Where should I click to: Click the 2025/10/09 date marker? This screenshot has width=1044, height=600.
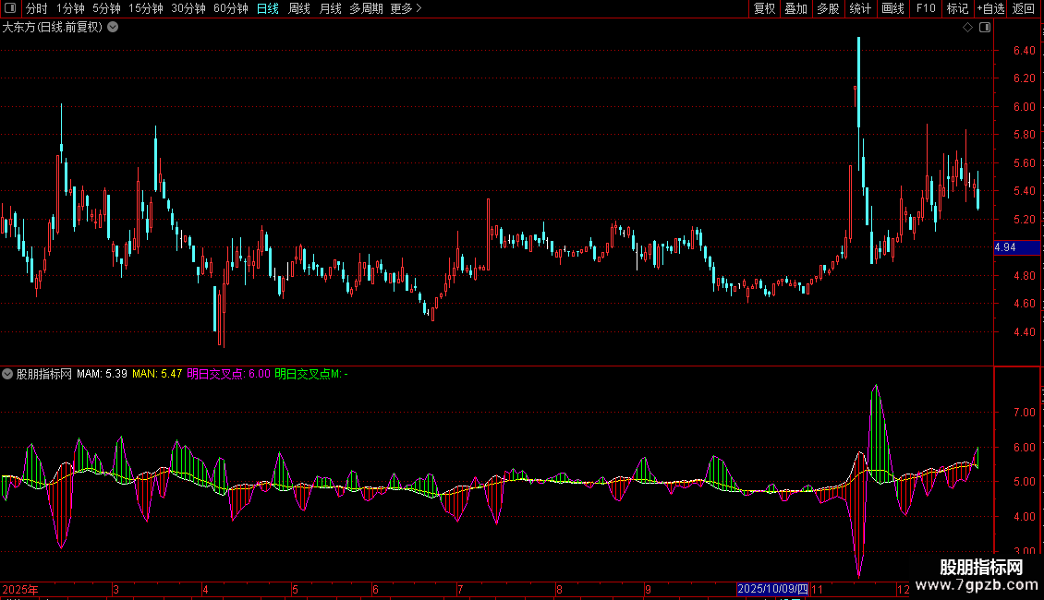tap(772, 589)
